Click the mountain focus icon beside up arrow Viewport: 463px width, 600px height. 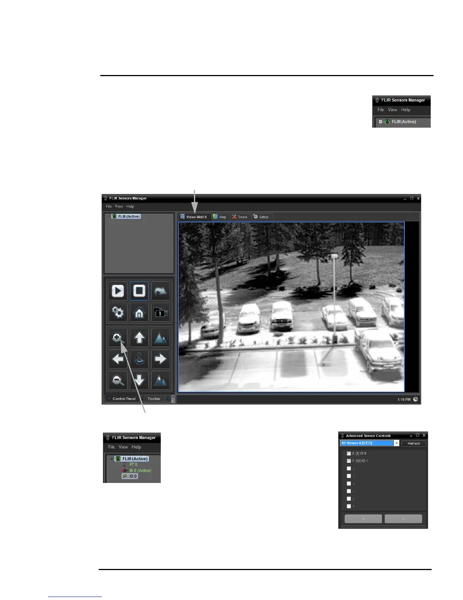coord(160,337)
